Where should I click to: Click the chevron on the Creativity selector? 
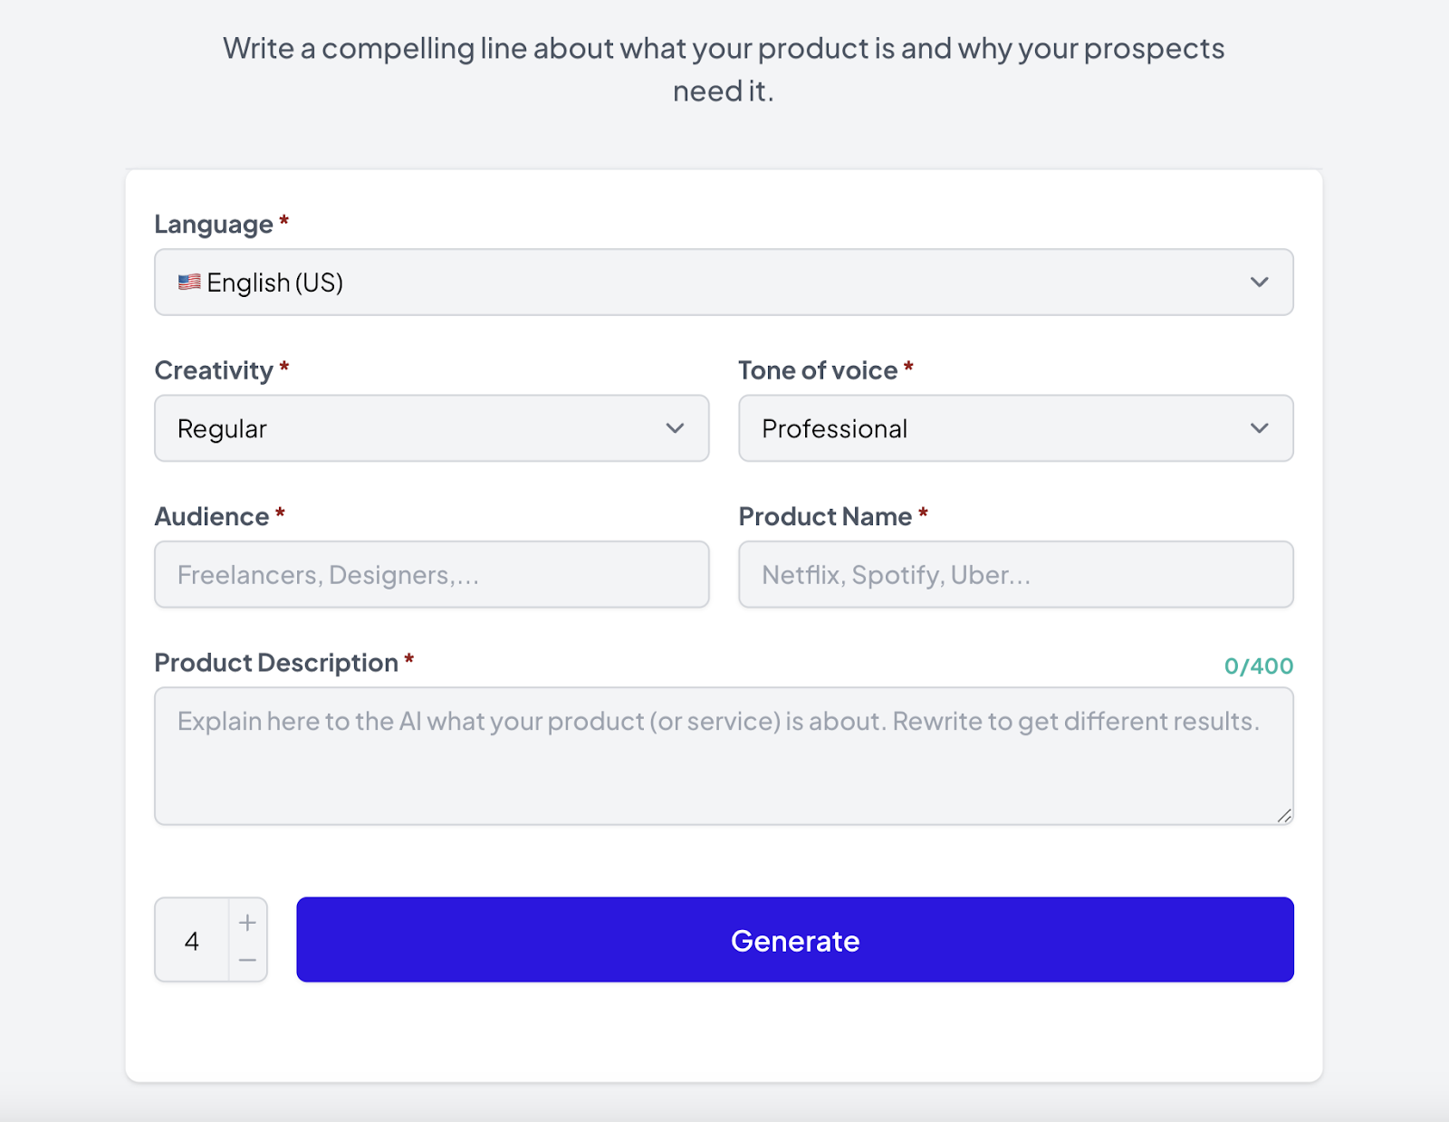(x=675, y=428)
